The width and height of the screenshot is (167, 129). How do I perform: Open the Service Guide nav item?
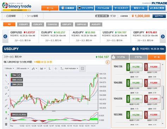[121, 8]
